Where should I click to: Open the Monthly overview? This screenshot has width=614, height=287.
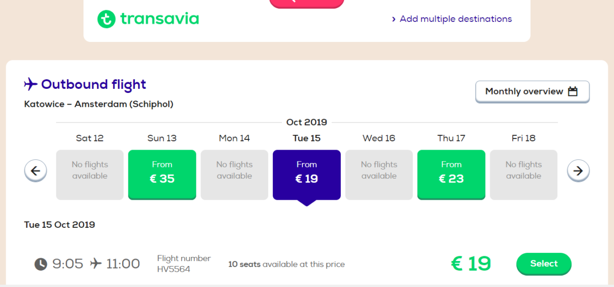(532, 92)
